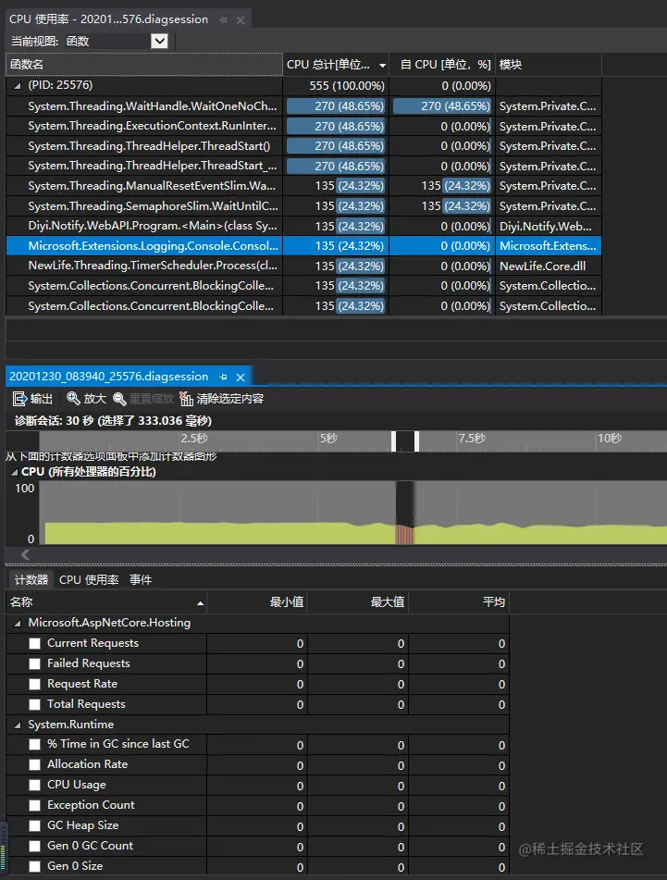Collapse the PID 25576 tree node
This screenshot has height=880, width=667.
[18, 86]
